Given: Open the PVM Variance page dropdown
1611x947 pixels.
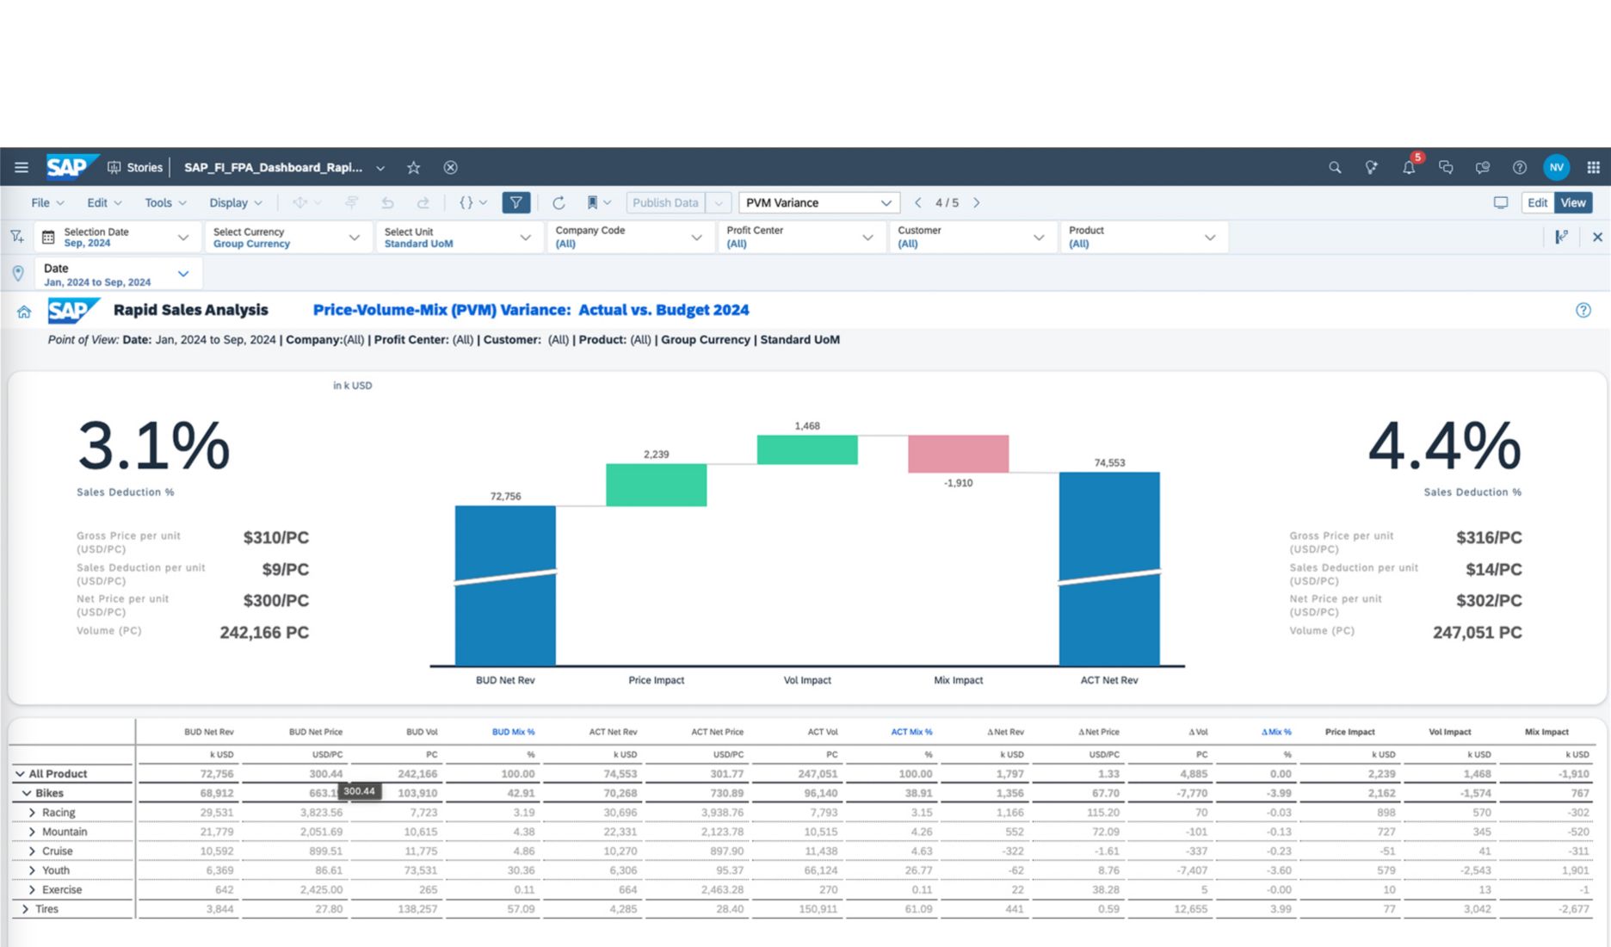Looking at the screenshot, I should 818,202.
